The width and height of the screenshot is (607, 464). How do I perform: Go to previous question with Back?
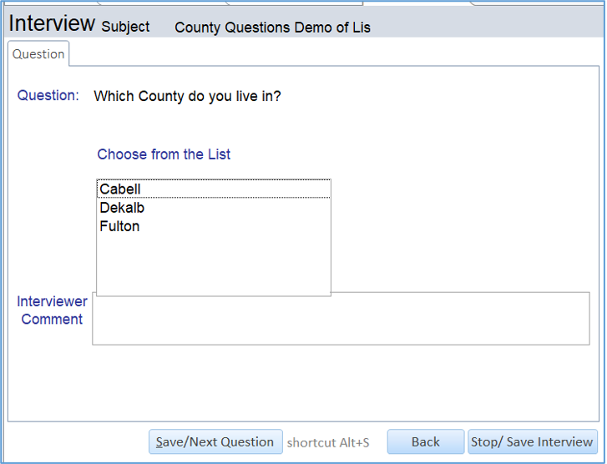(x=425, y=441)
